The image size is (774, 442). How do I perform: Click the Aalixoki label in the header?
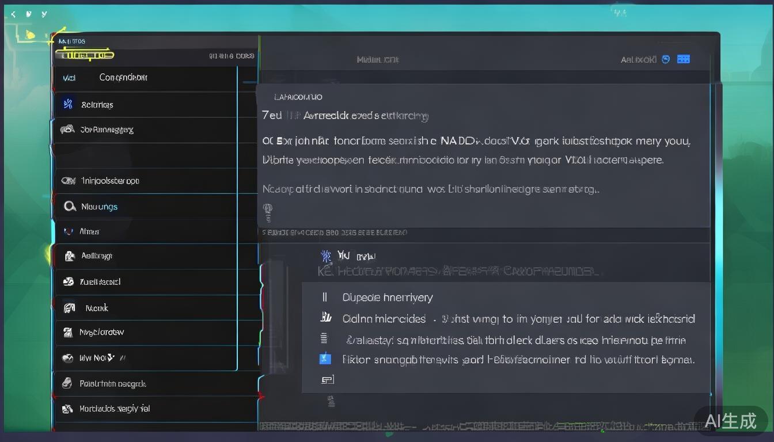pyautogui.click(x=638, y=59)
